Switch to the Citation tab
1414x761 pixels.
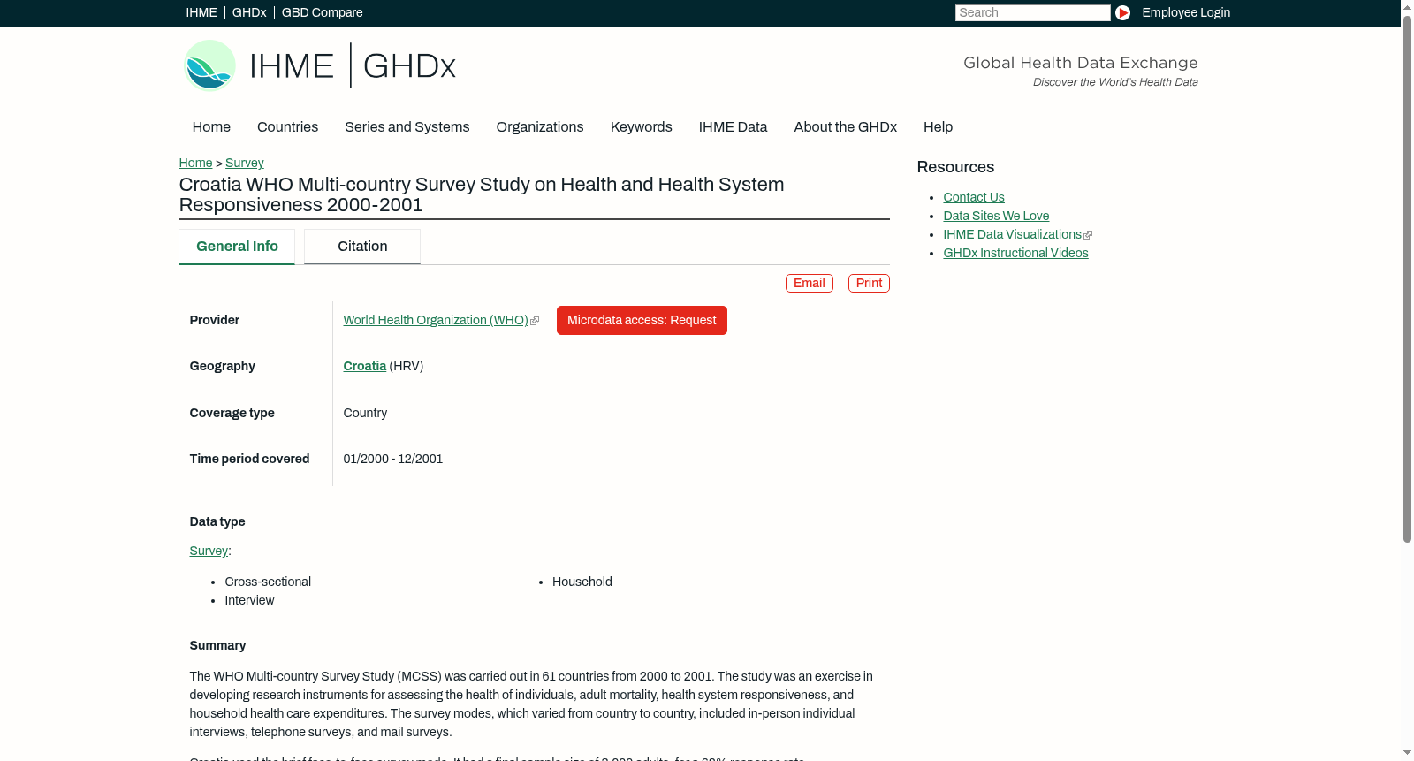pos(362,247)
